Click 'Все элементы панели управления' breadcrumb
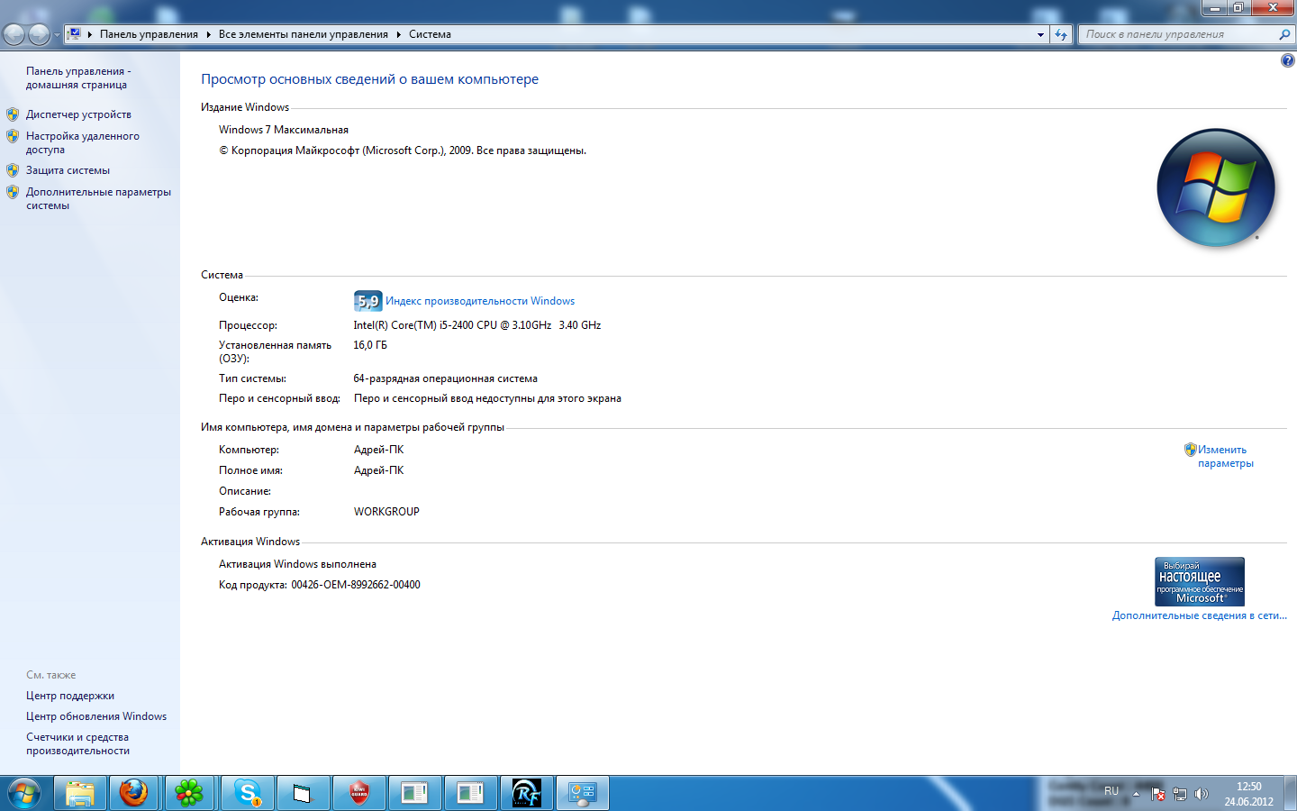Viewport: 1297px width, 811px height. [303, 34]
